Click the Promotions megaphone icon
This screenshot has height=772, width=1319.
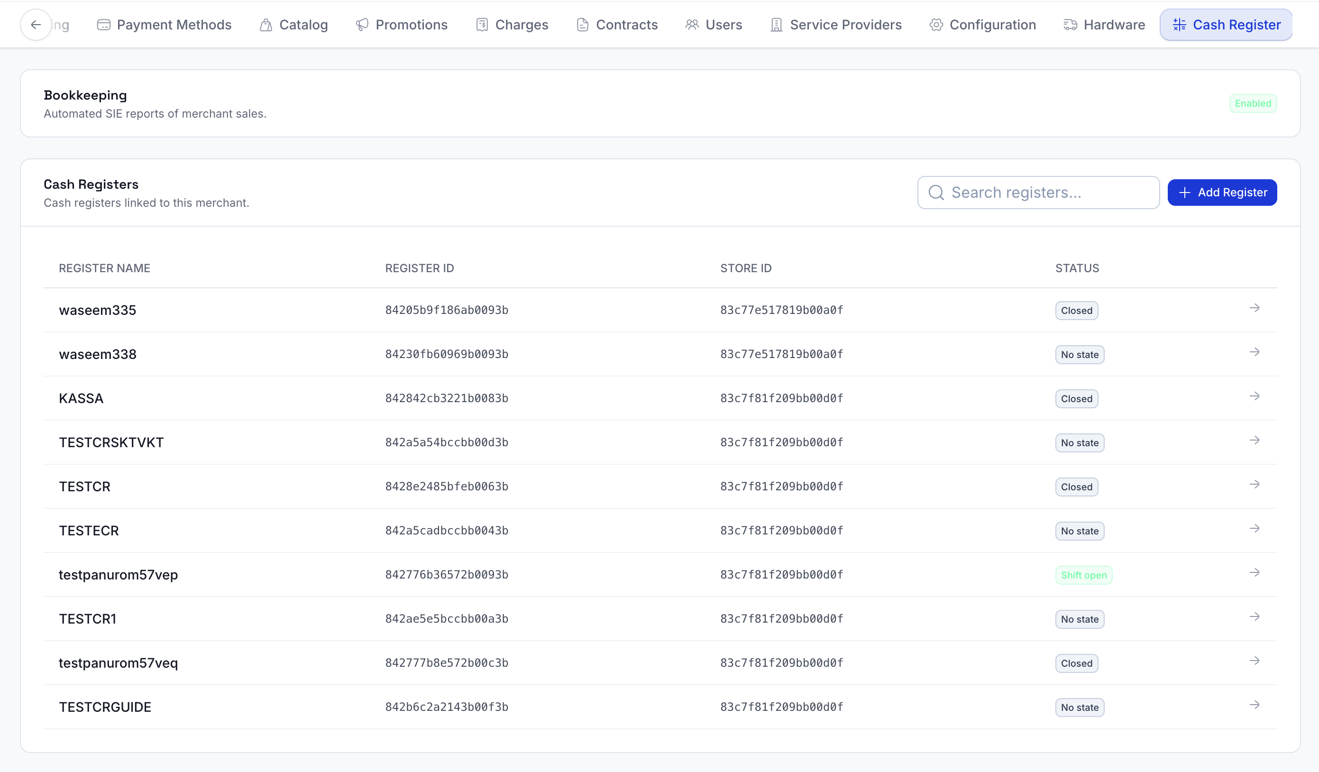click(x=362, y=25)
